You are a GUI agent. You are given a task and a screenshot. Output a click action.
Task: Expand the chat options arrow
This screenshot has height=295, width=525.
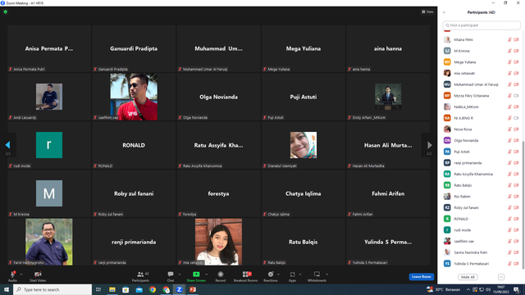pos(180,275)
